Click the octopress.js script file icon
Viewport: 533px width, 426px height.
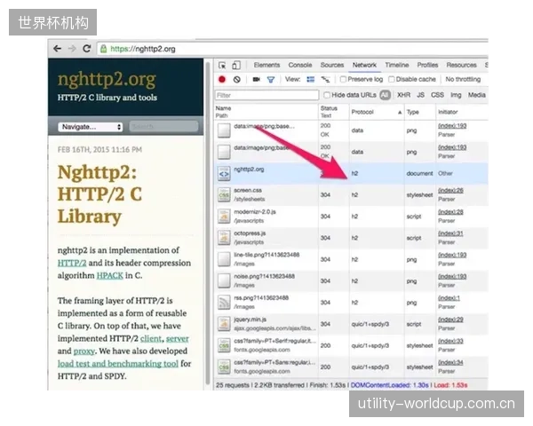[224, 238]
